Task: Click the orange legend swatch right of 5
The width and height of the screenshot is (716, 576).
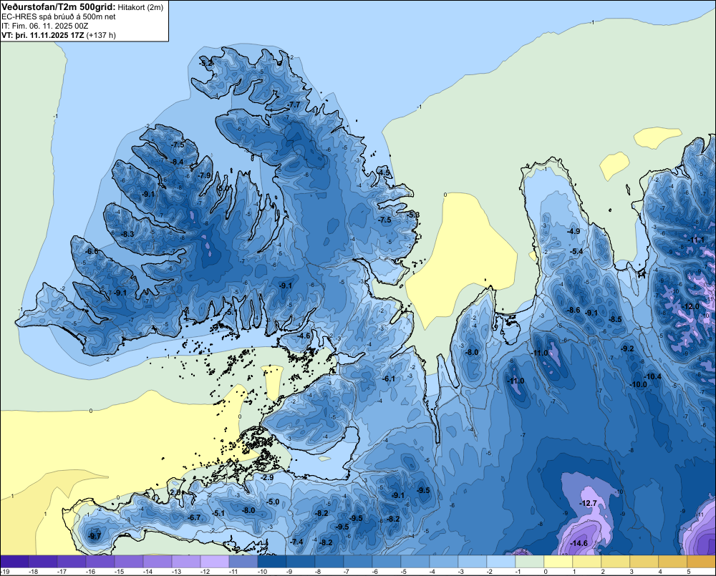Action: click(702, 562)
